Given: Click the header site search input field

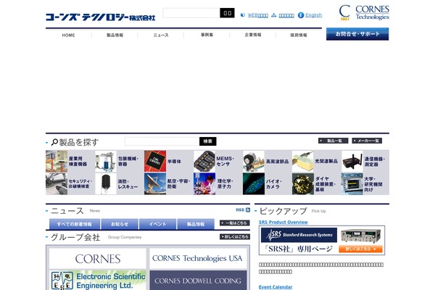Looking at the screenshot, I should (x=191, y=13).
